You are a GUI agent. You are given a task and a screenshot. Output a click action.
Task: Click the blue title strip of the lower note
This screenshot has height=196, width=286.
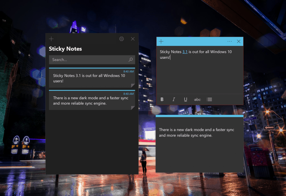point(200,116)
